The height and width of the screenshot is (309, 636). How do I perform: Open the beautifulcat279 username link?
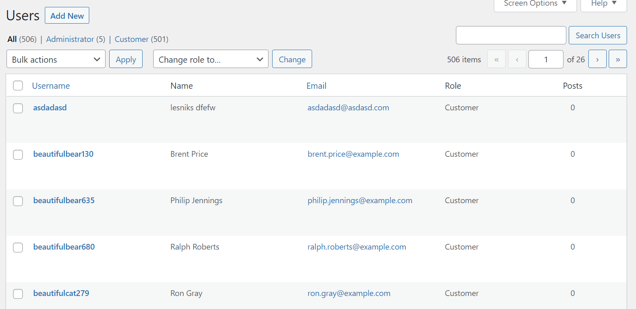pos(61,294)
